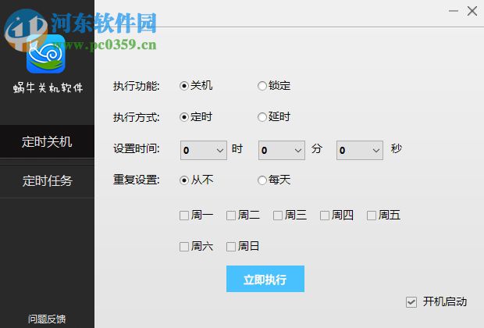
Task: Switch to the 定时任务 sidebar tab
Action: (47, 180)
